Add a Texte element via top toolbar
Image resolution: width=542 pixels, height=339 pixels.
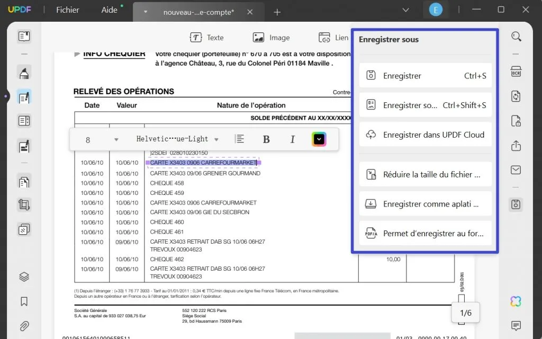pos(207,38)
